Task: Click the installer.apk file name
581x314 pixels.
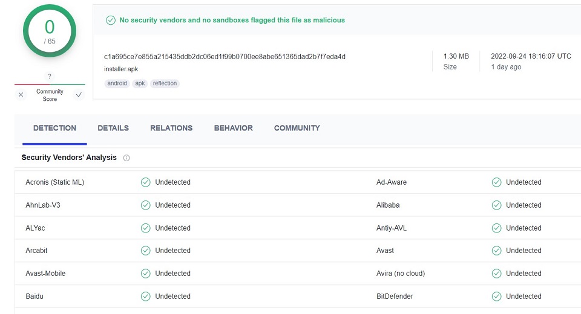Action: (x=121, y=69)
